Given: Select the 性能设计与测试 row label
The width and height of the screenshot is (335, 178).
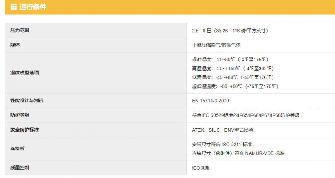Looking at the screenshot, I should point(27,101).
